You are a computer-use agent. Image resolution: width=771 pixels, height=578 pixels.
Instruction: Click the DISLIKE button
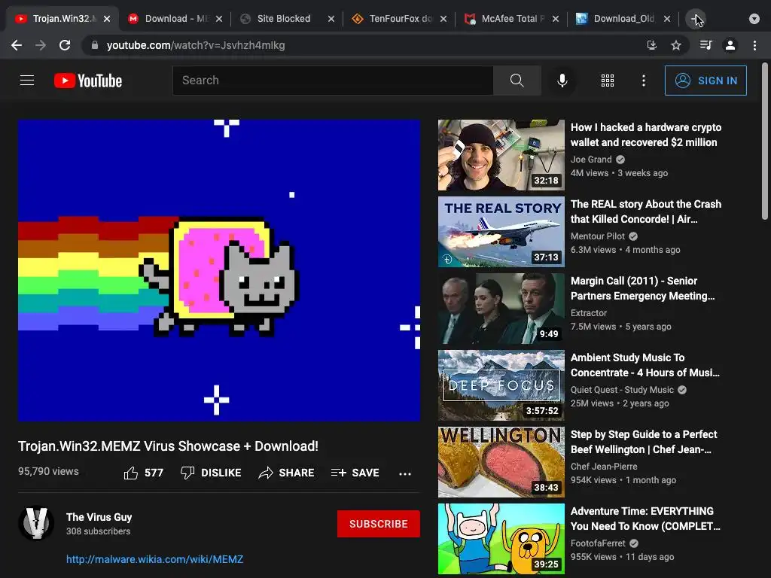point(211,473)
